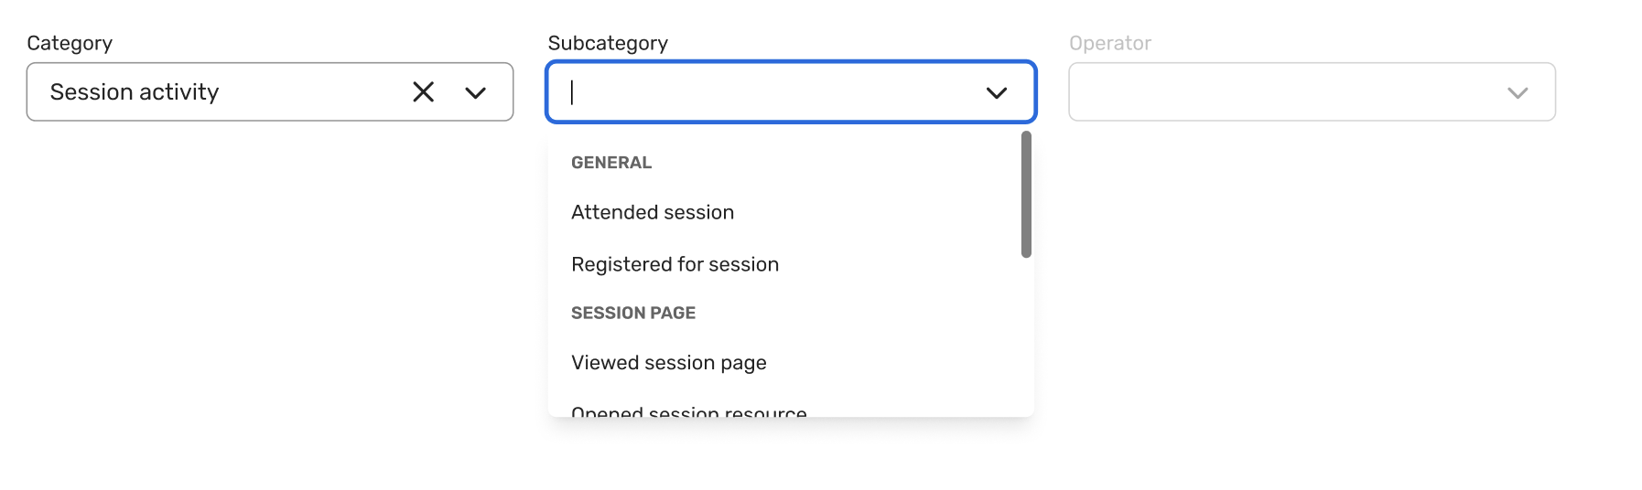This screenshot has width=1642, height=490.
Task: Click inside the empty Operator select box
Action: 1281,92
